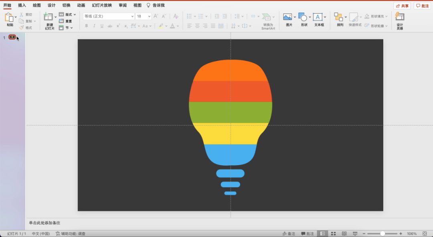Click the Clear formatting icon
Viewport: 433px width, 237px height.
tap(176, 16)
